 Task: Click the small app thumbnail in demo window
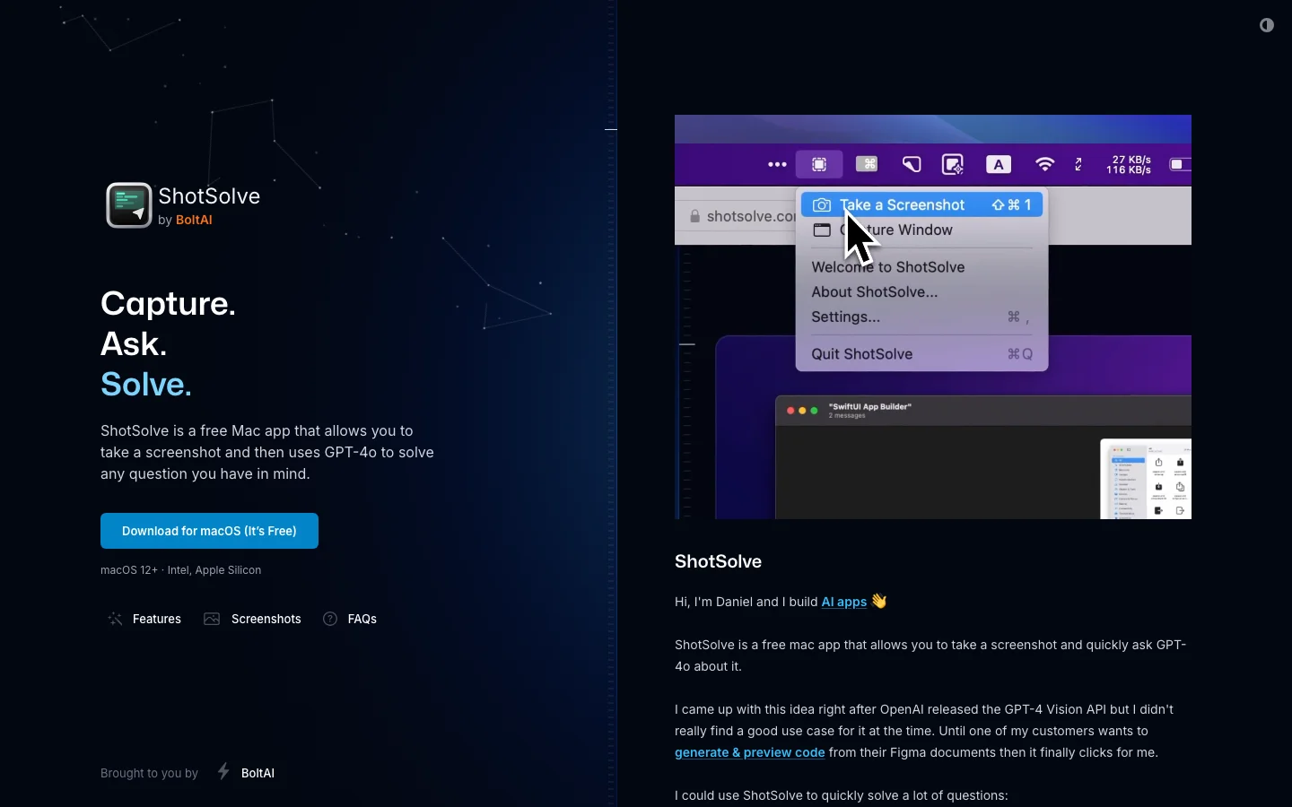[x=1147, y=479]
